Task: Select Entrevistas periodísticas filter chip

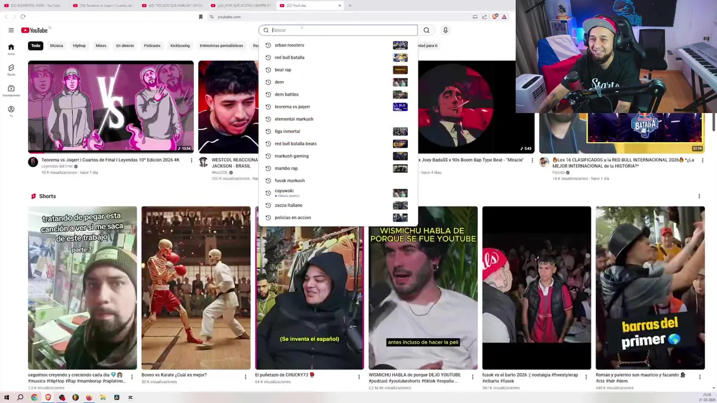Action: click(x=221, y=46)
